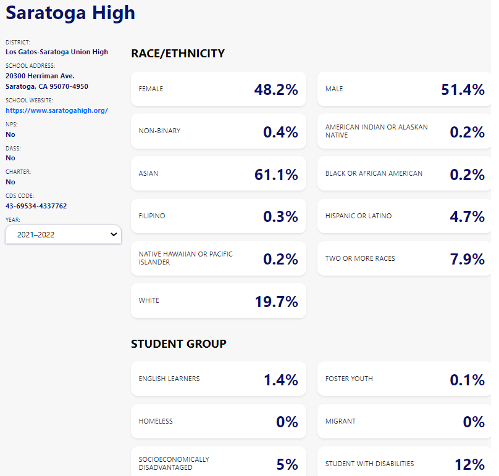Click the Black or African American card
The image size is (499, 476).
tap(405, 174)
